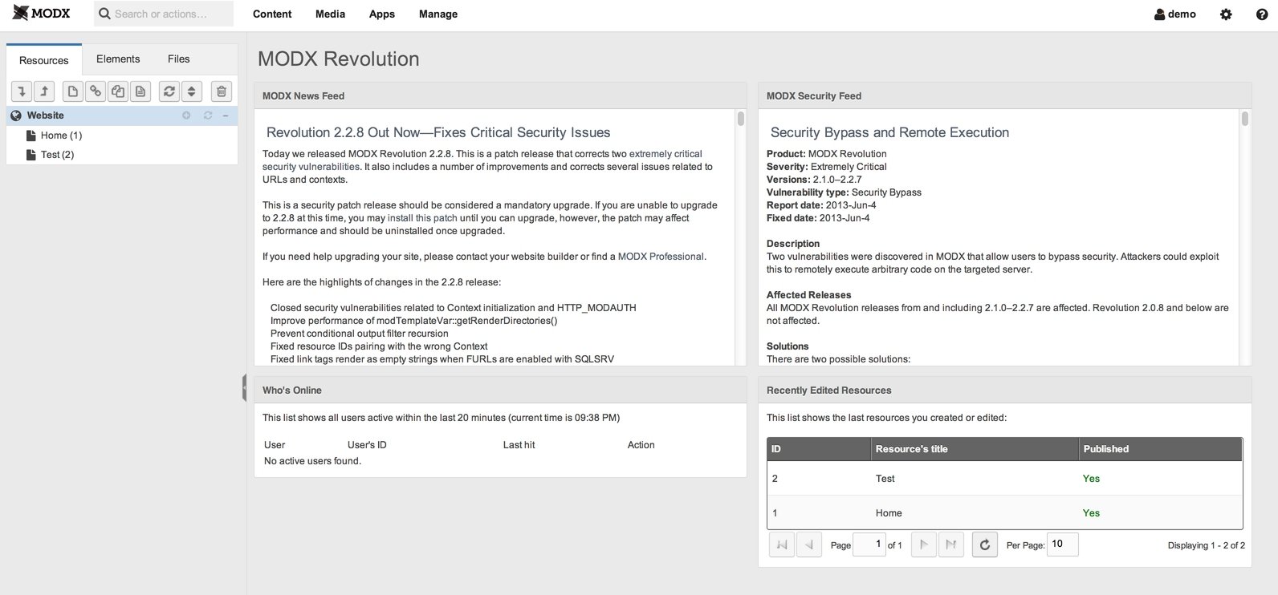Screen dimensions: 1278x595
Task: Sort by the Resource's title column header
Action: pos(975,449)
